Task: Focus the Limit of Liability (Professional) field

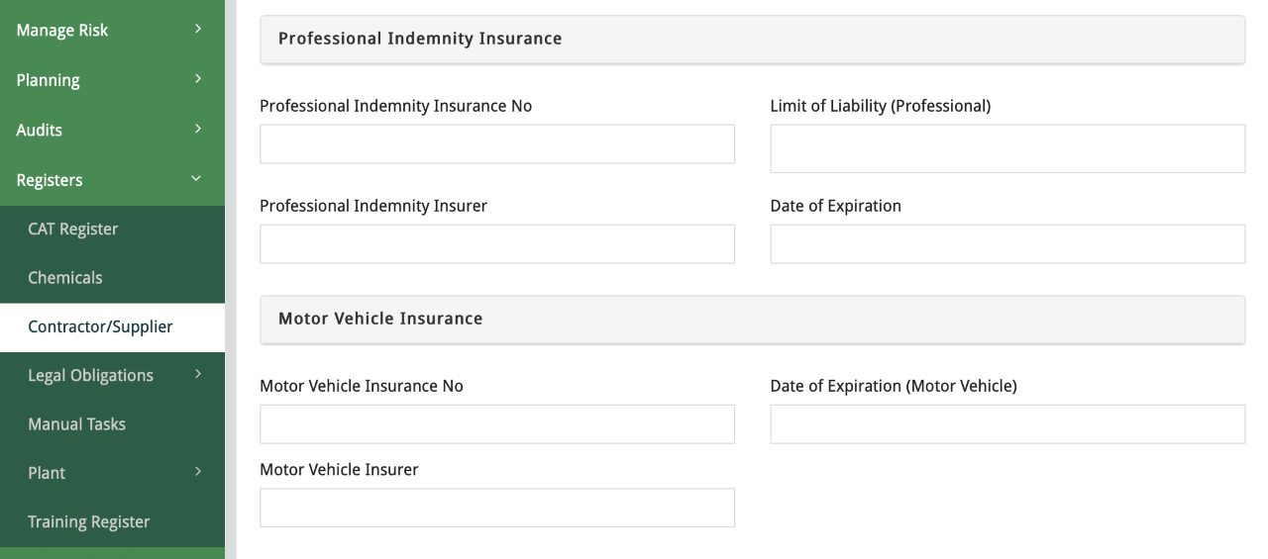Action: pyautogui.click(x=1007, y=148)
